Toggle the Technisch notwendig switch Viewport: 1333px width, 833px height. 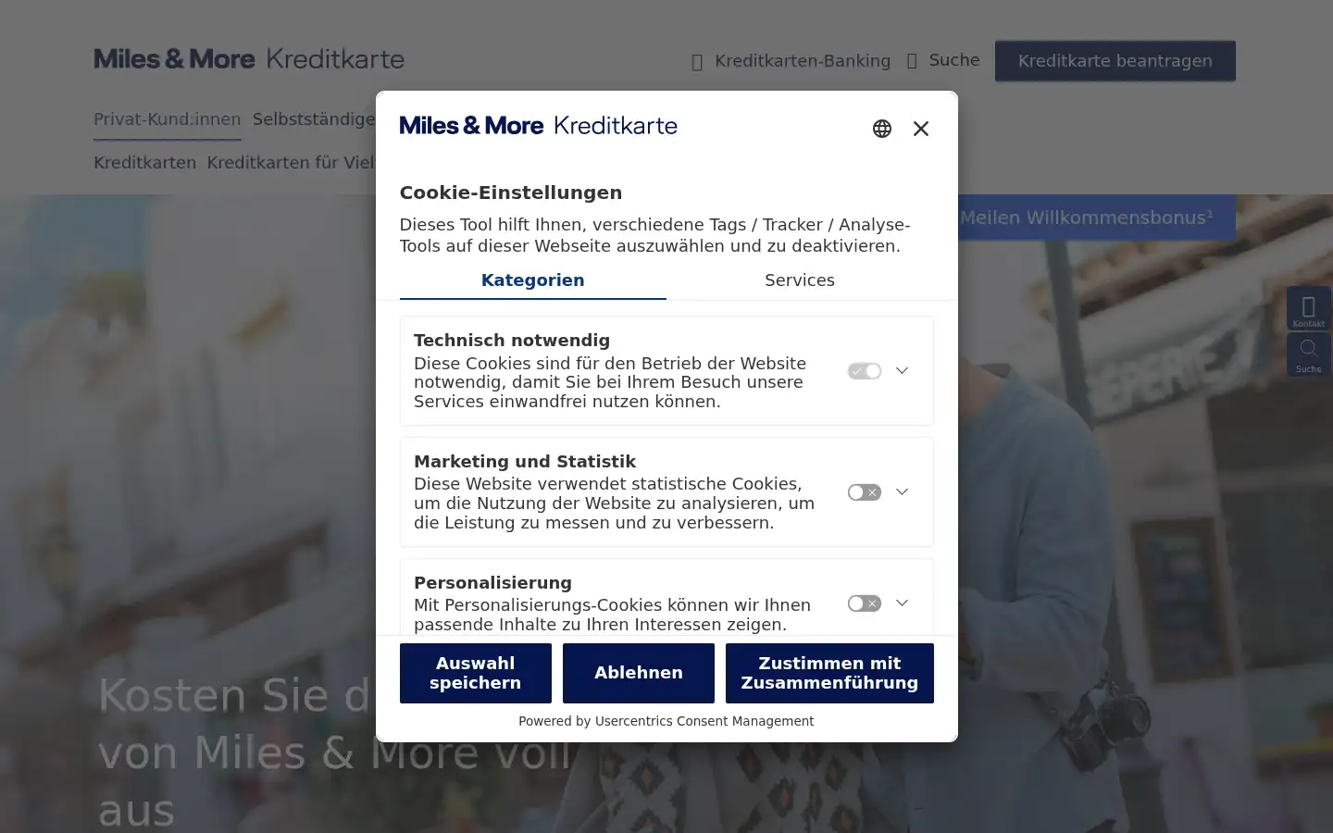click(x=865, y=371)
